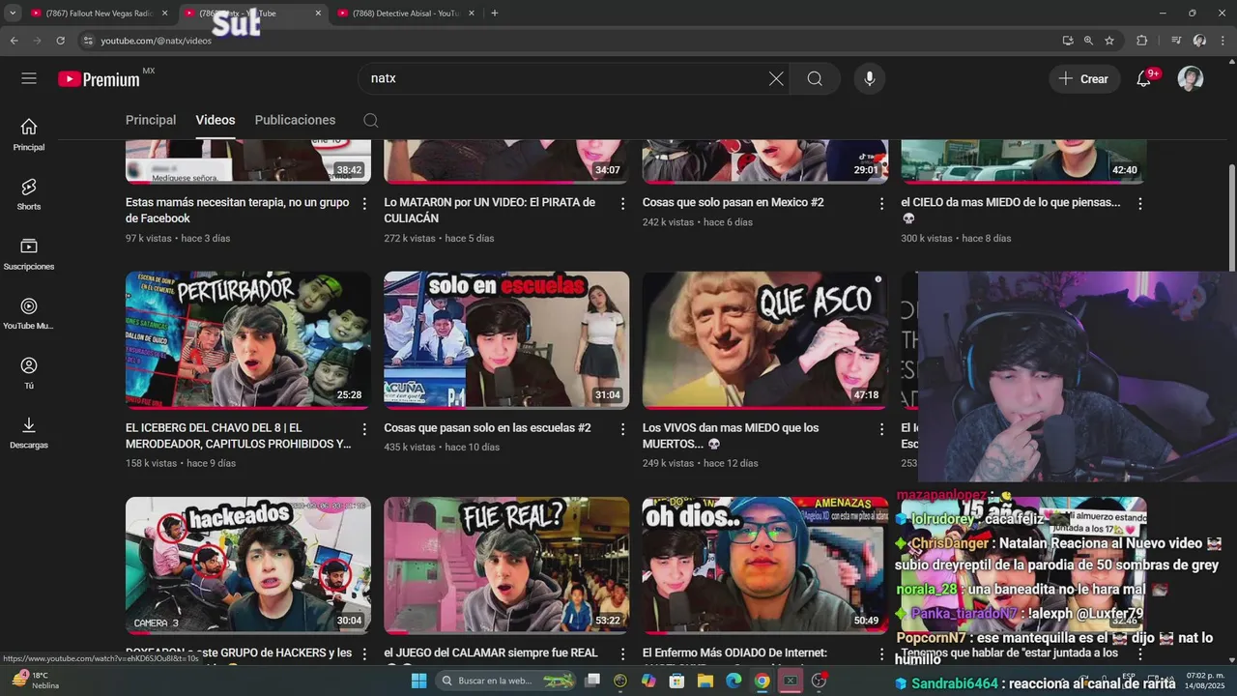Open Chrome three-dot menu

click(1223, 41)
